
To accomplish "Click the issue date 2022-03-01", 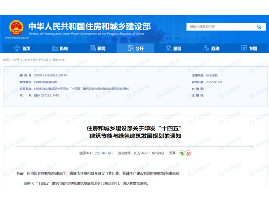I will point(214,82).
